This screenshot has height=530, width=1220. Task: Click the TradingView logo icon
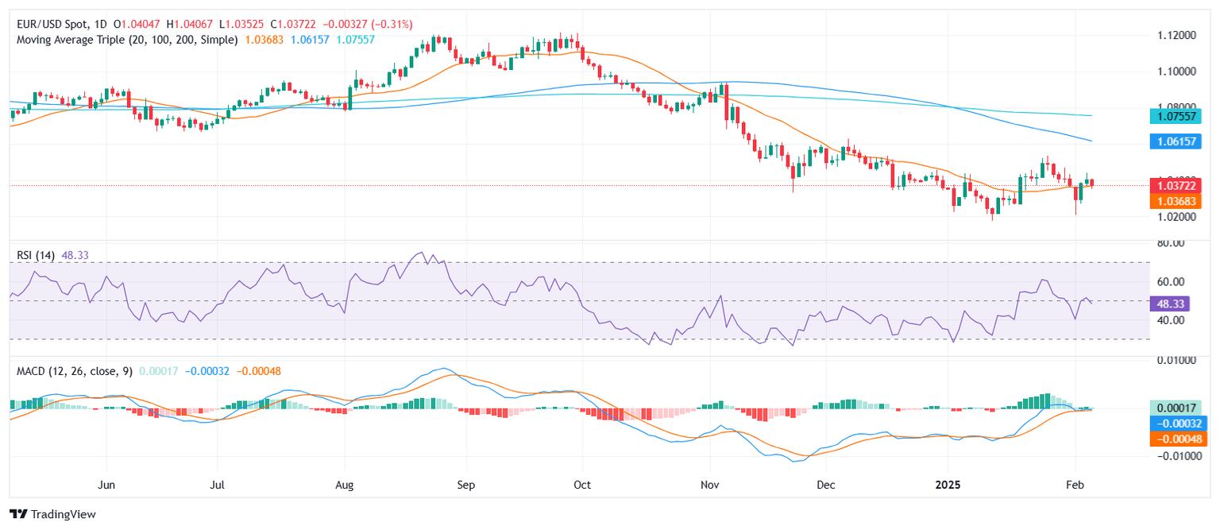tap(18, 514)
